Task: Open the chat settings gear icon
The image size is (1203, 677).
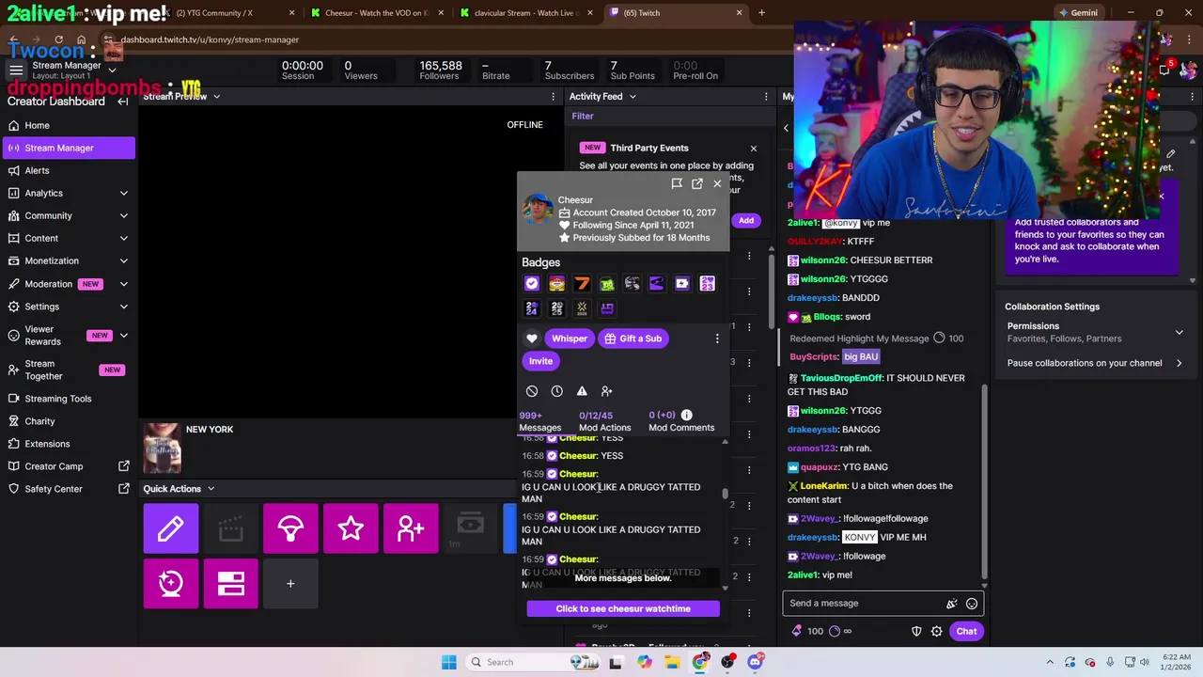Action: click(x=937, y=632)
